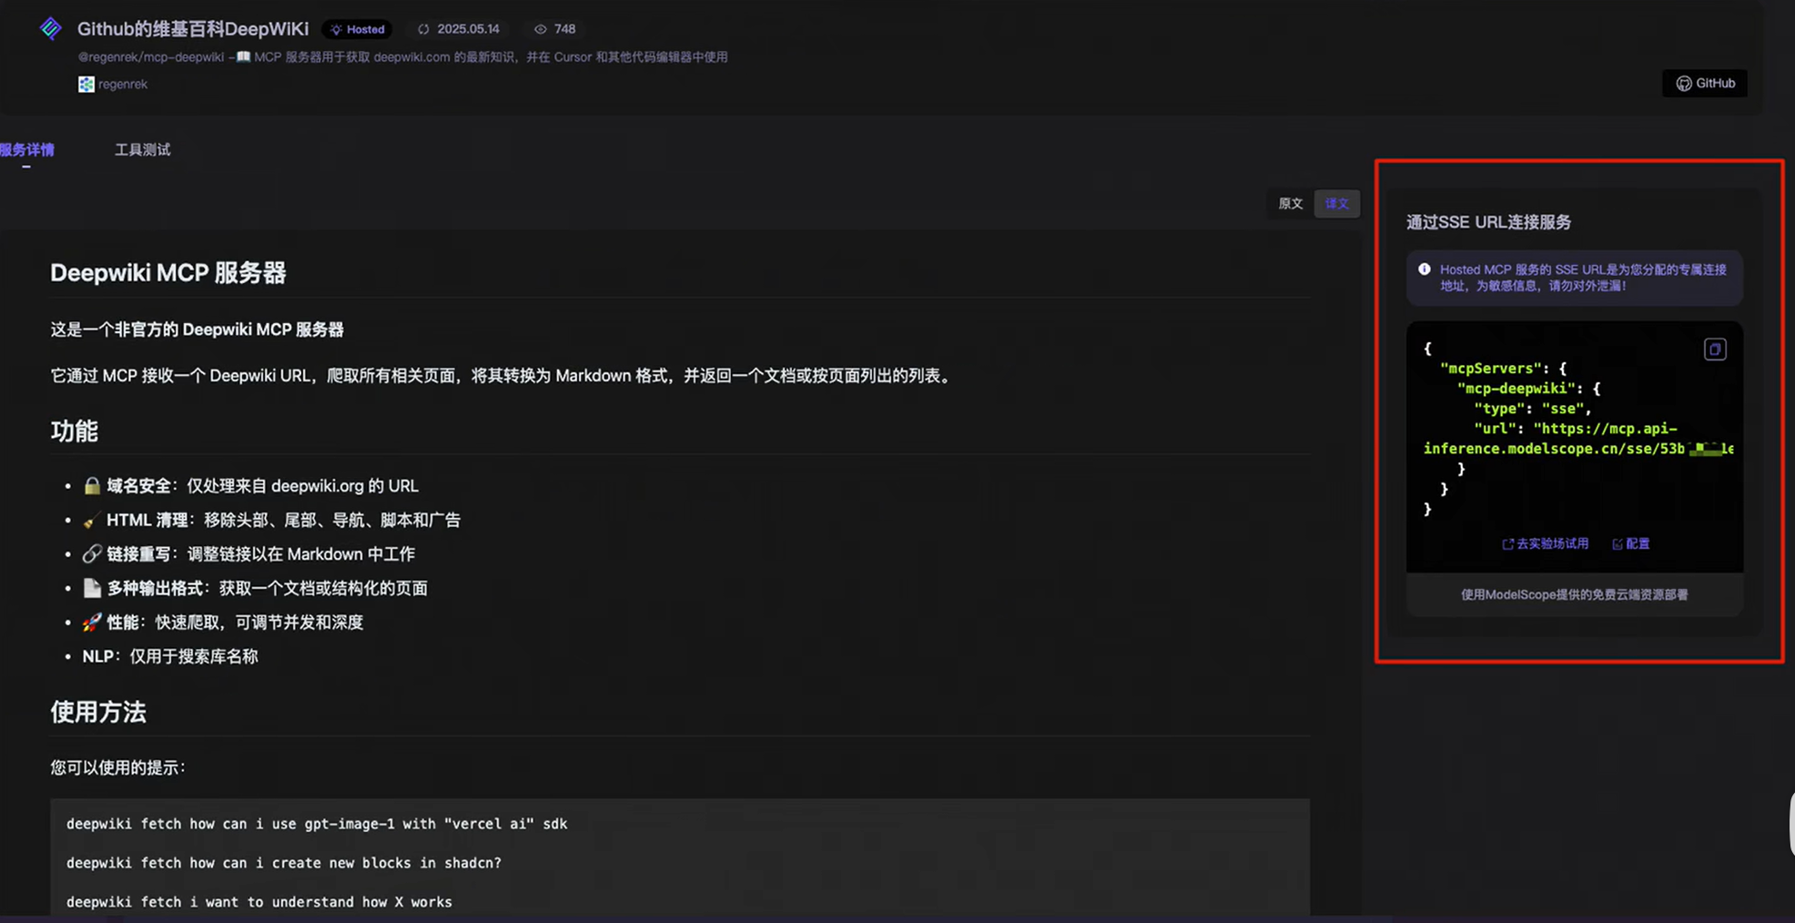
Task: Select the 服务详情 tab
Action: pos(27,149)
